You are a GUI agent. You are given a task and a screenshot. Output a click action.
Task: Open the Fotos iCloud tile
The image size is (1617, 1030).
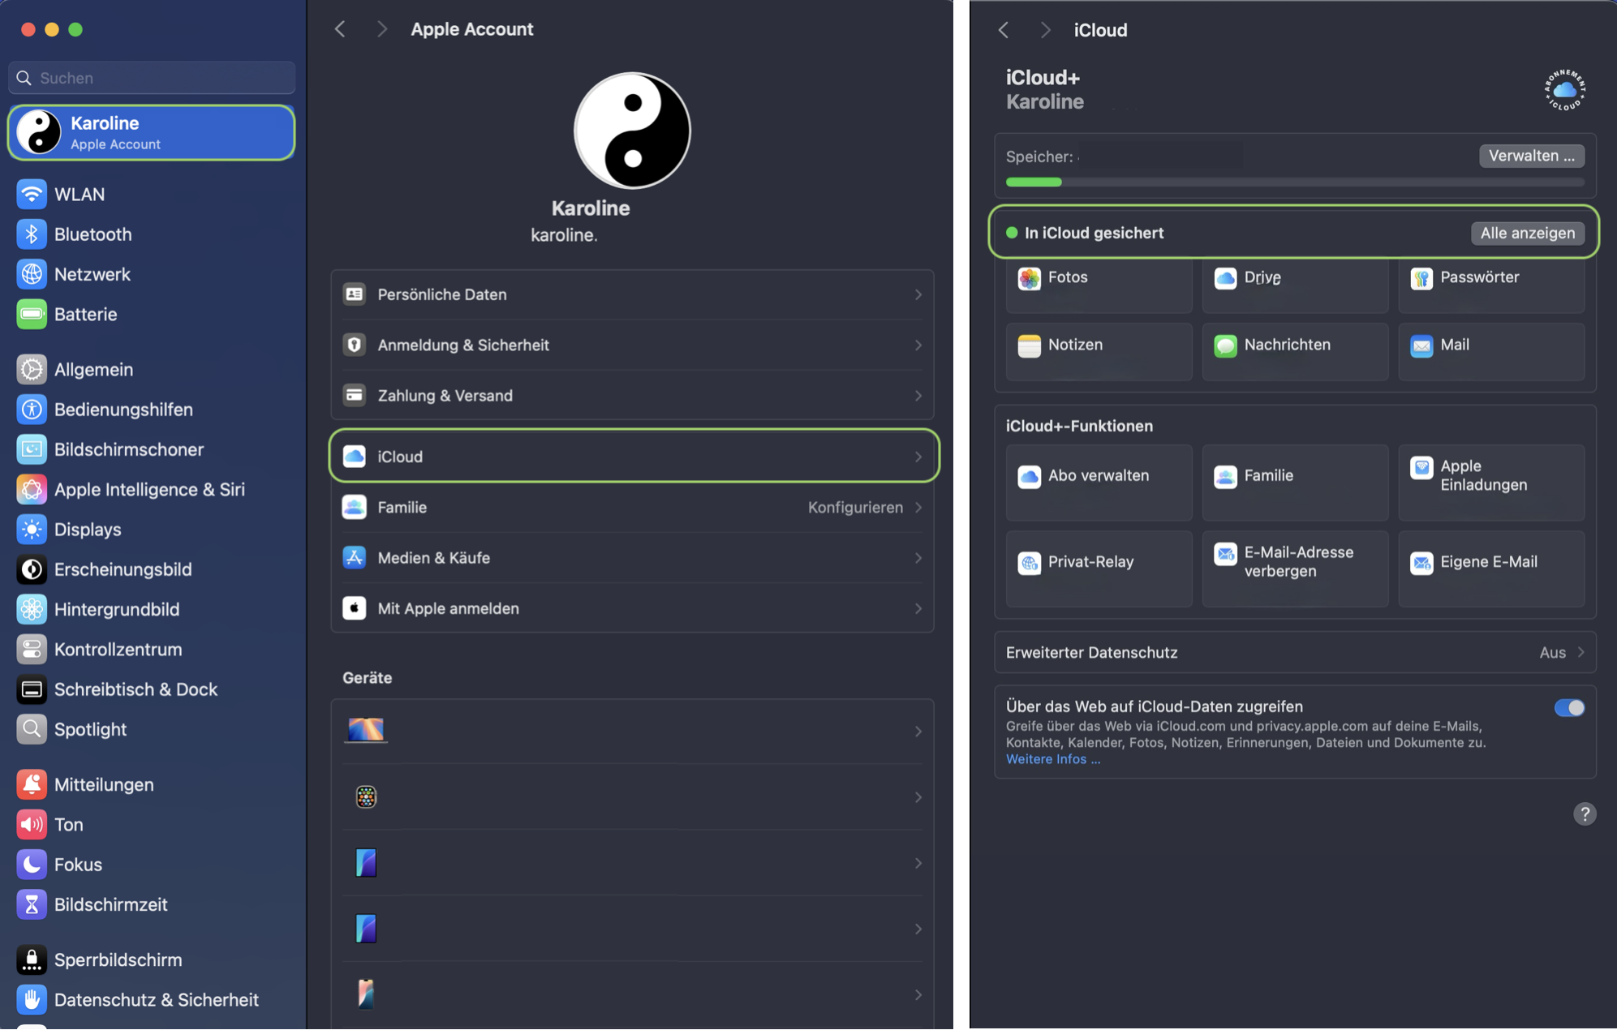tap(1098, 278)
